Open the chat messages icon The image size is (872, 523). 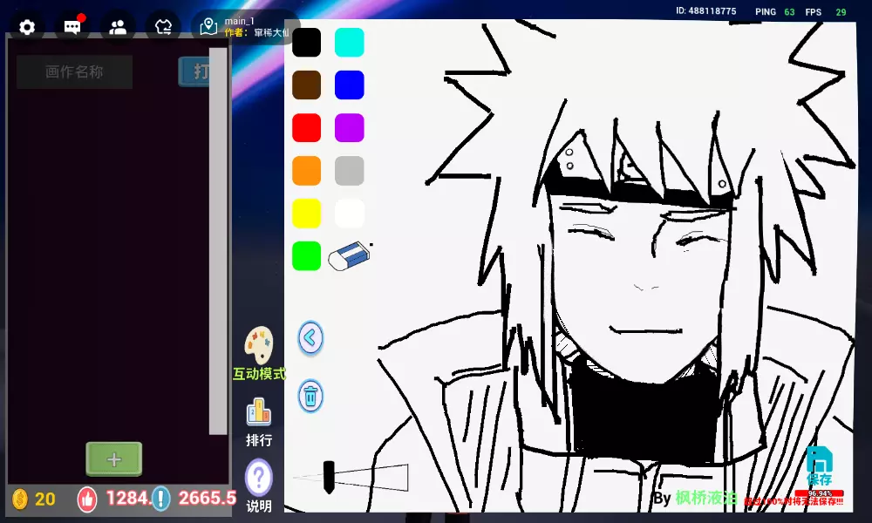[73, 27]
